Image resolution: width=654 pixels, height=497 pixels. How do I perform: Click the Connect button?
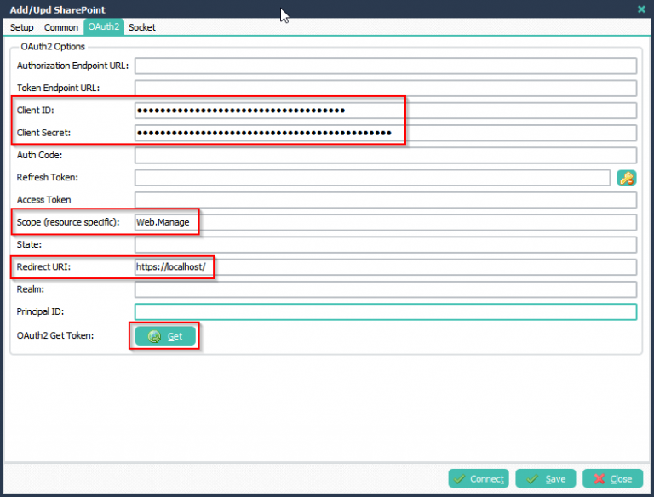[x=479, y=478]
